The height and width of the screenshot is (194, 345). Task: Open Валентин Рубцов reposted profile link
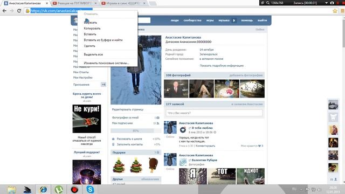[204, 160]
